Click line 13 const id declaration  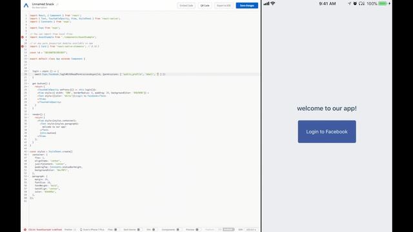tap(48, 53)
